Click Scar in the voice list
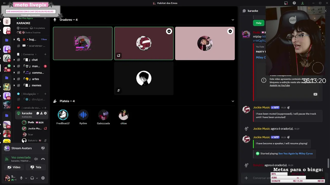The width and height of the screenshot is (330, 185). tap(34, 134)
